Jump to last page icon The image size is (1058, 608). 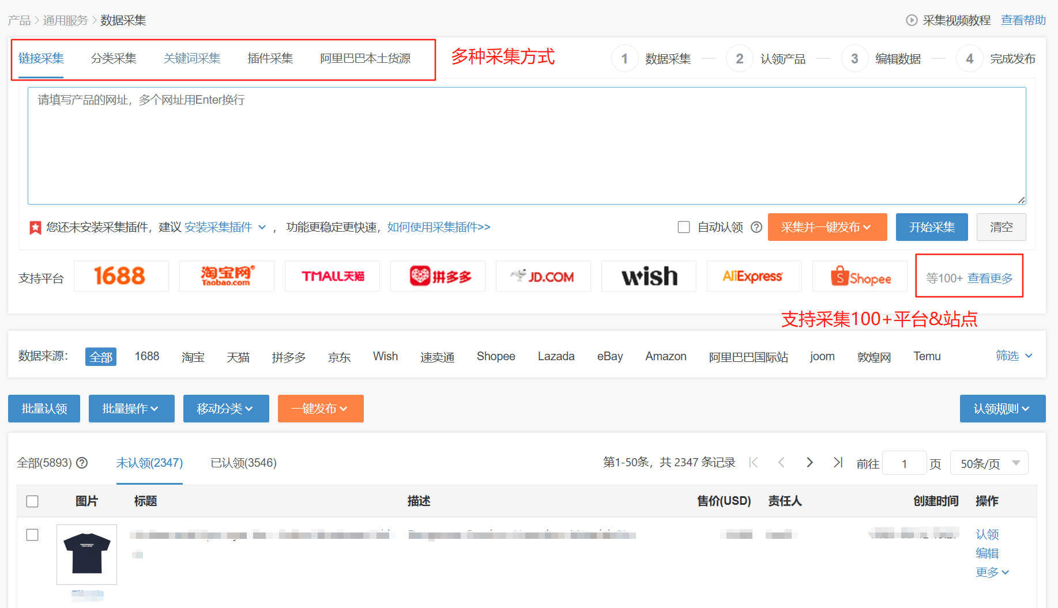click(838, 463)
